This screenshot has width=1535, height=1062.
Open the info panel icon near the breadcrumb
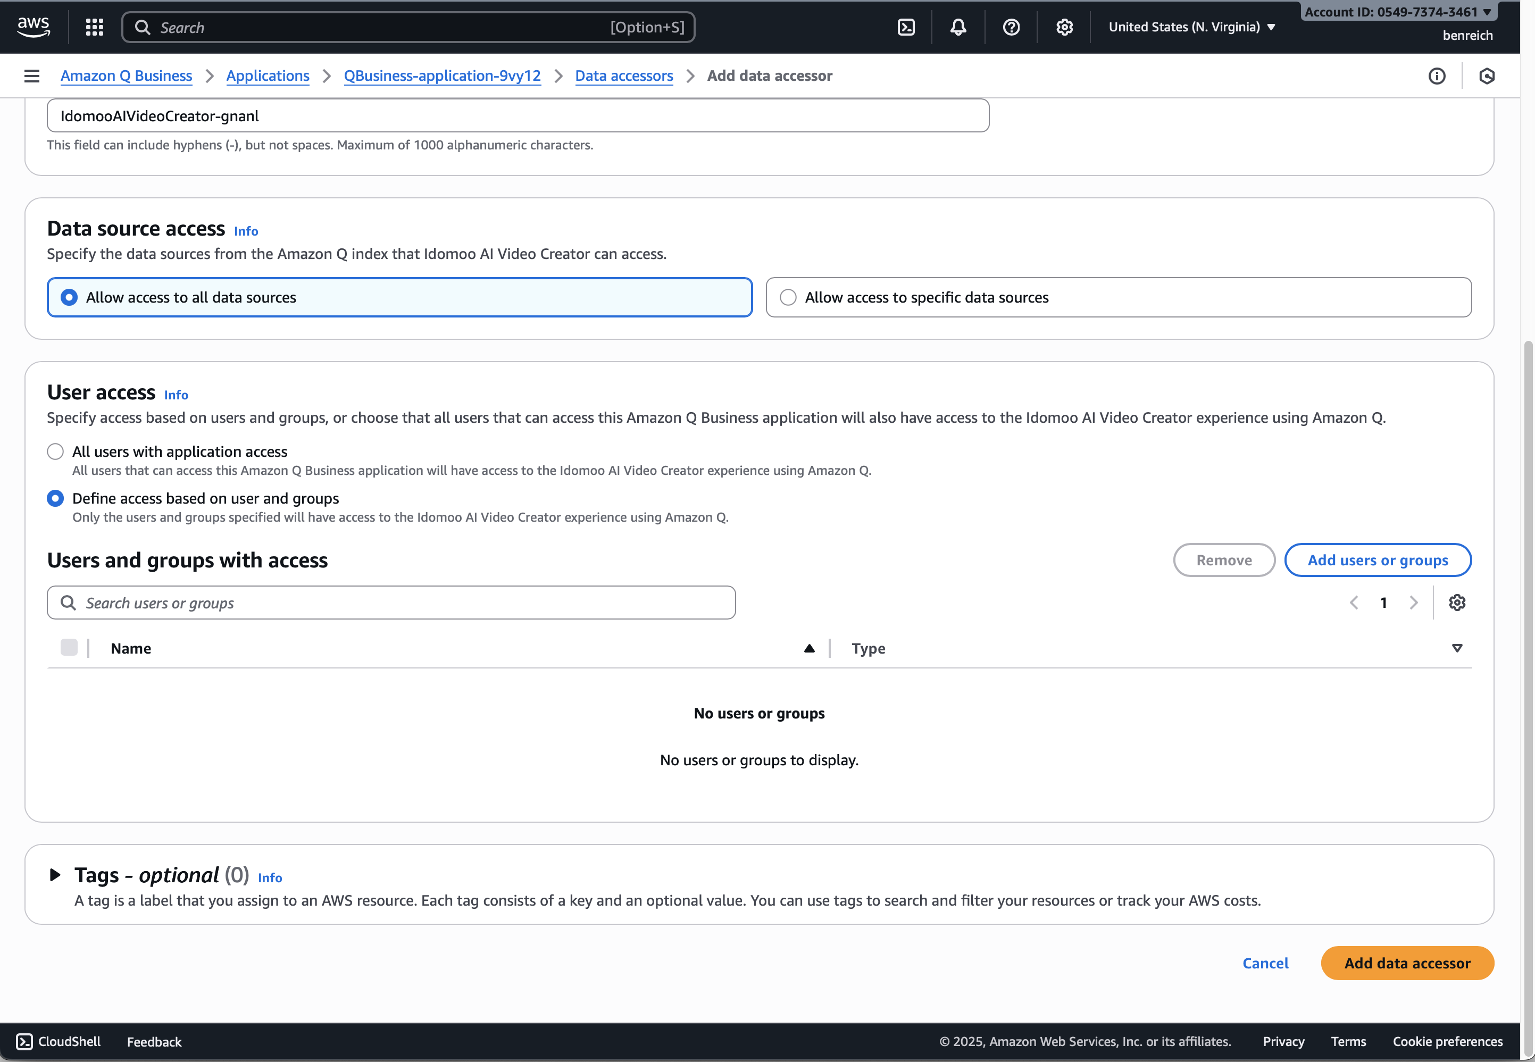pos(1437,76)
